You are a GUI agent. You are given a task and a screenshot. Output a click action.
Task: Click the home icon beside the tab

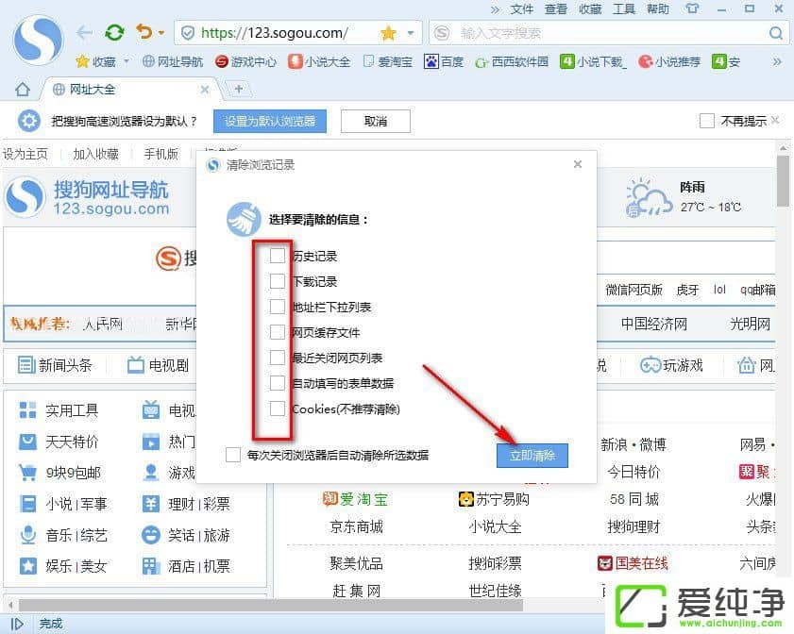(x=23, y=90)
